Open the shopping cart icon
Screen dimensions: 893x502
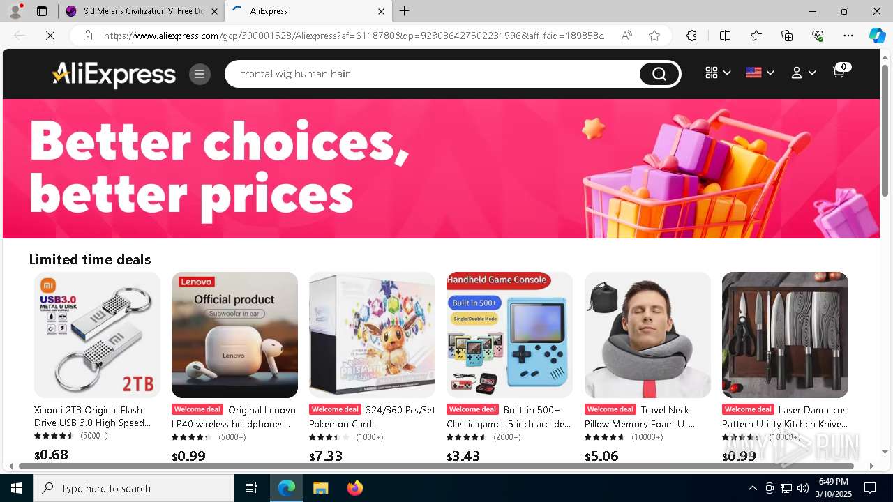coord(840,71)
